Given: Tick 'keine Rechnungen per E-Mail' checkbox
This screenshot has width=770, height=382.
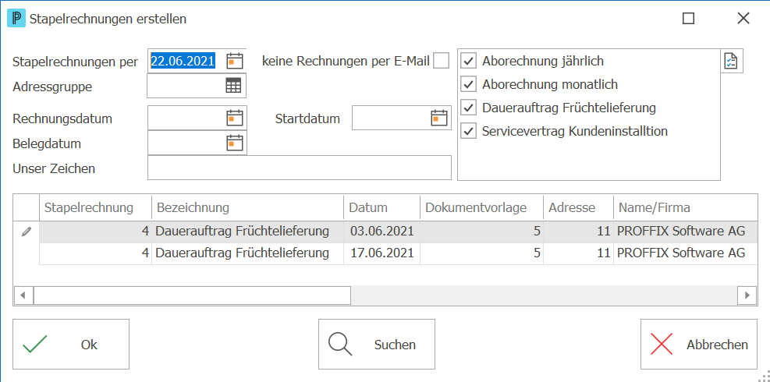Looking at the screenshot, I should coord(441,61).
